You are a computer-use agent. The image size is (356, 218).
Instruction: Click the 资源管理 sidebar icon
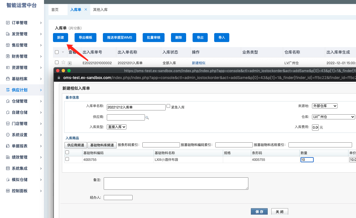[8, 68]
